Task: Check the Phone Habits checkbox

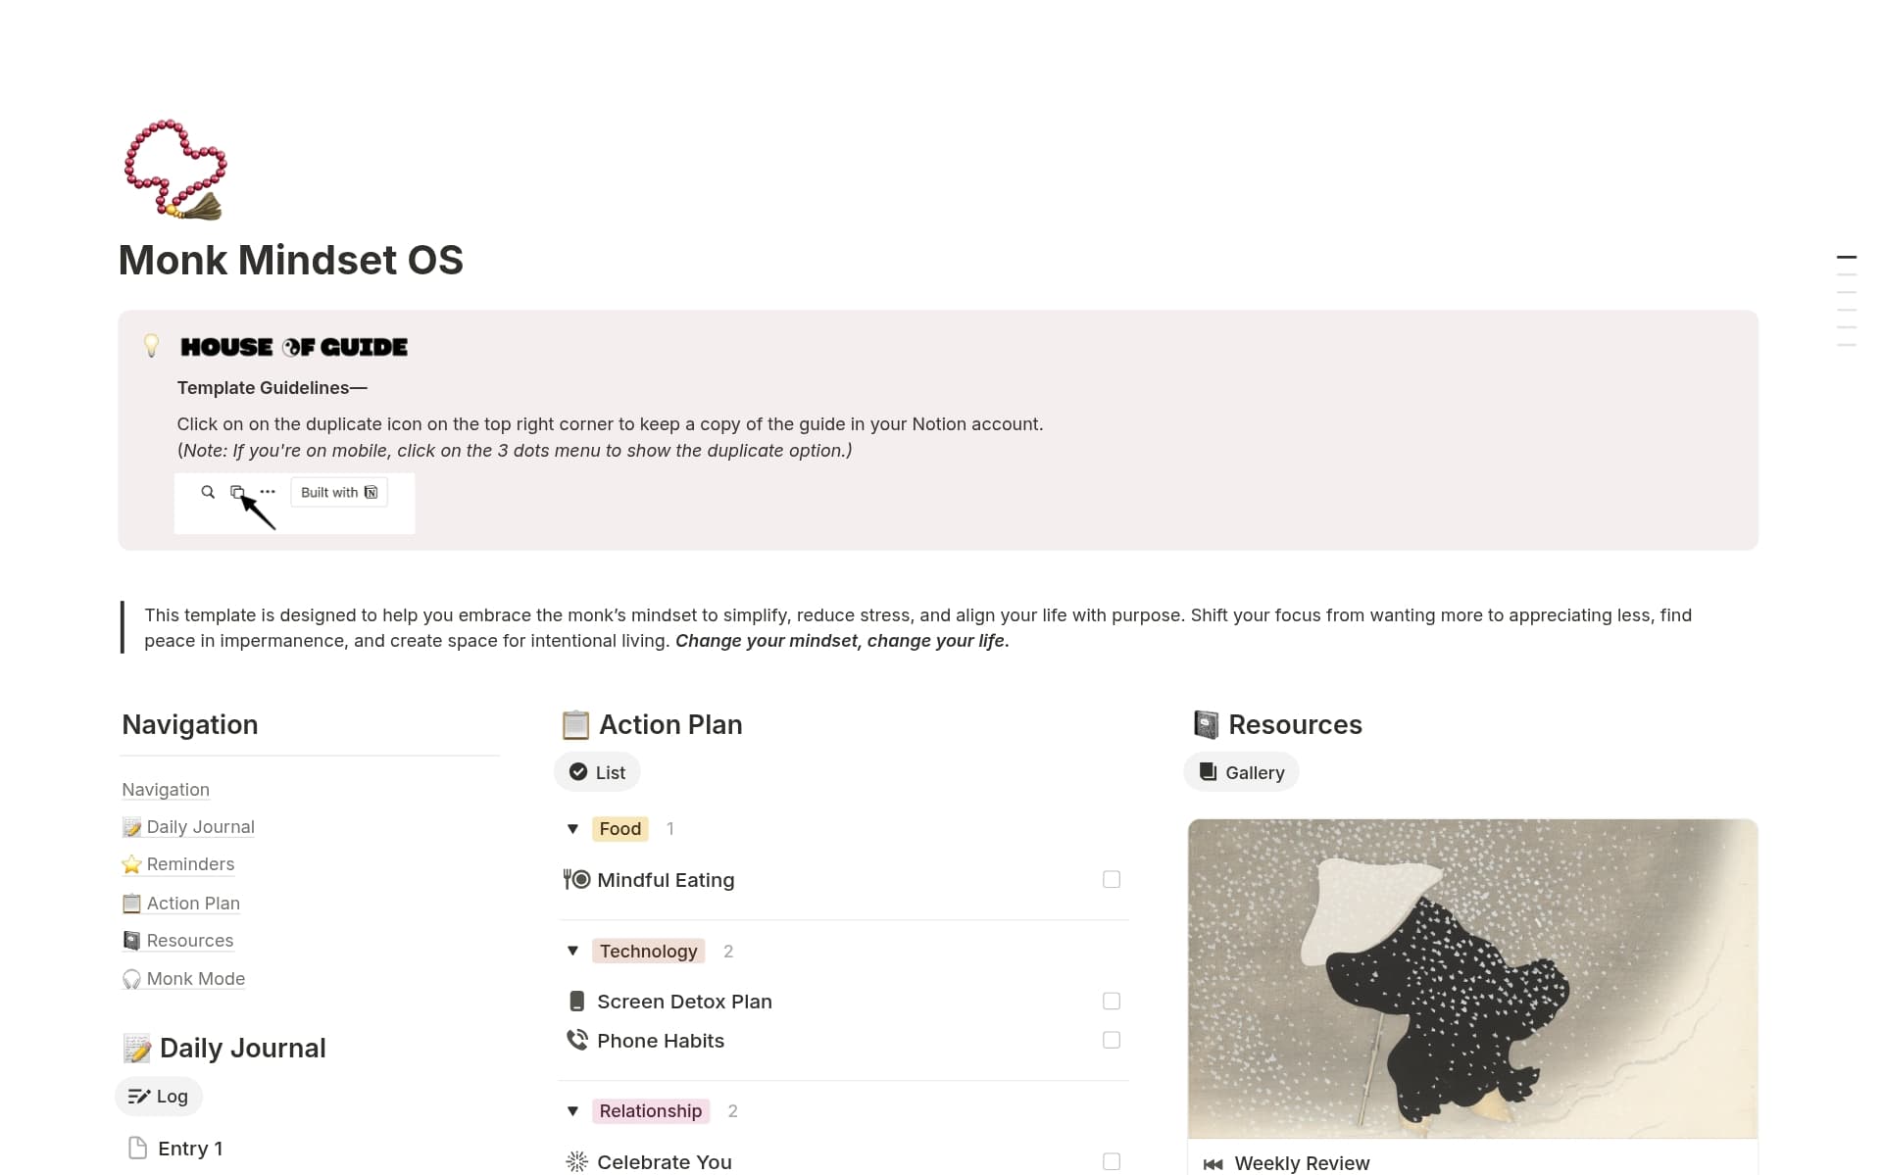Action: tap(1111, 1040)
